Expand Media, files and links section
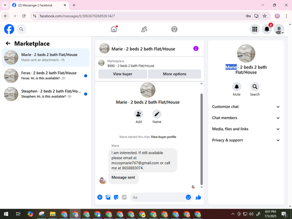292x219 pixels. (x=246, y=129)
